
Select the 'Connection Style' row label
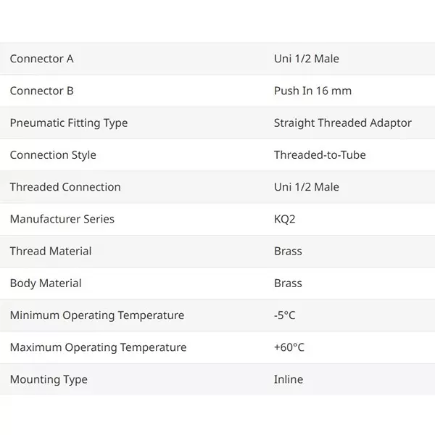coord(53,154)
